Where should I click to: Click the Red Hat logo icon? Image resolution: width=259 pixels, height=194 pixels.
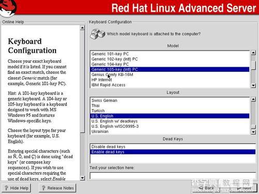pyautogui.click(x=8, y=8)
